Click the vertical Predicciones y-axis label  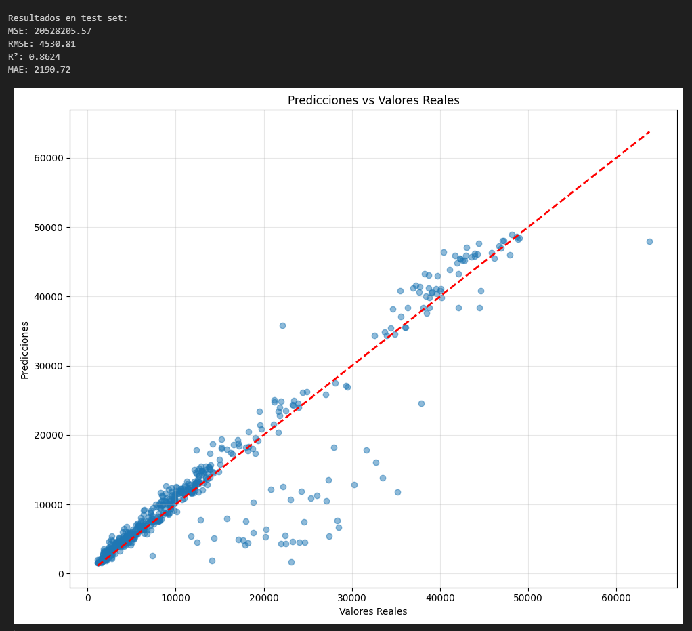(25, 350)
